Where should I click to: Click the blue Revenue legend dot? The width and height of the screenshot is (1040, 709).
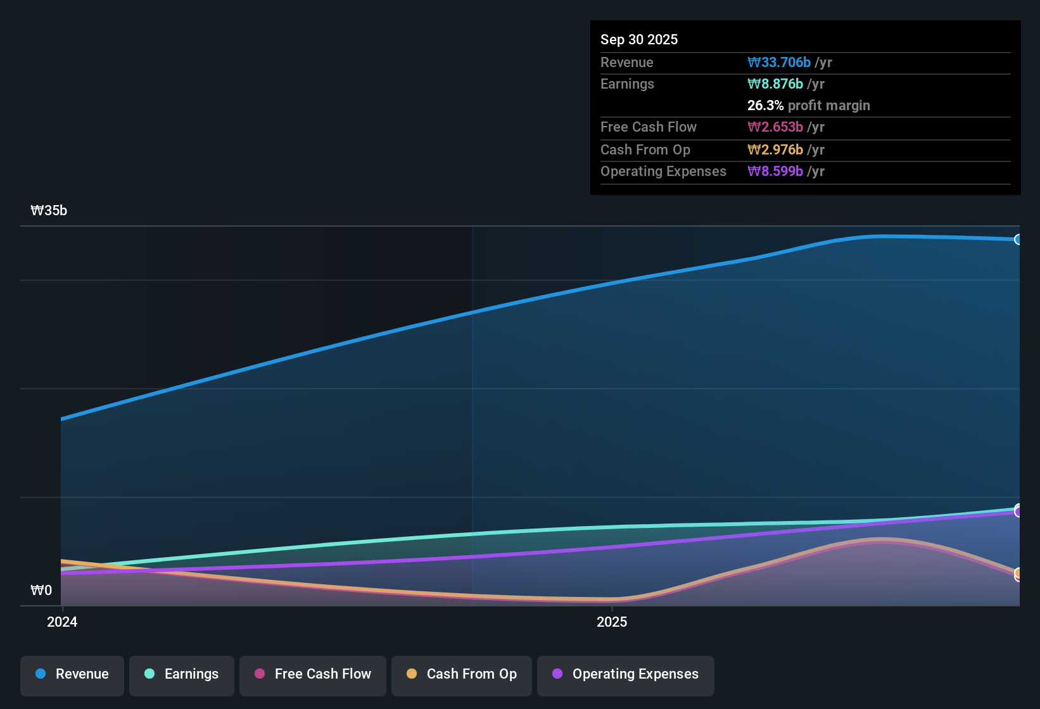coord(41,674)
